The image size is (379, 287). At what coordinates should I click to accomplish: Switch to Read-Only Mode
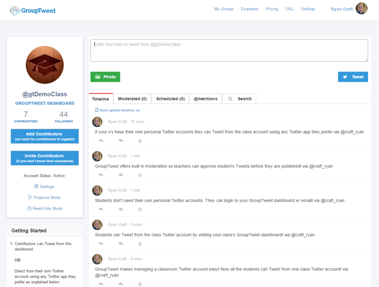(x=45, y=208)
